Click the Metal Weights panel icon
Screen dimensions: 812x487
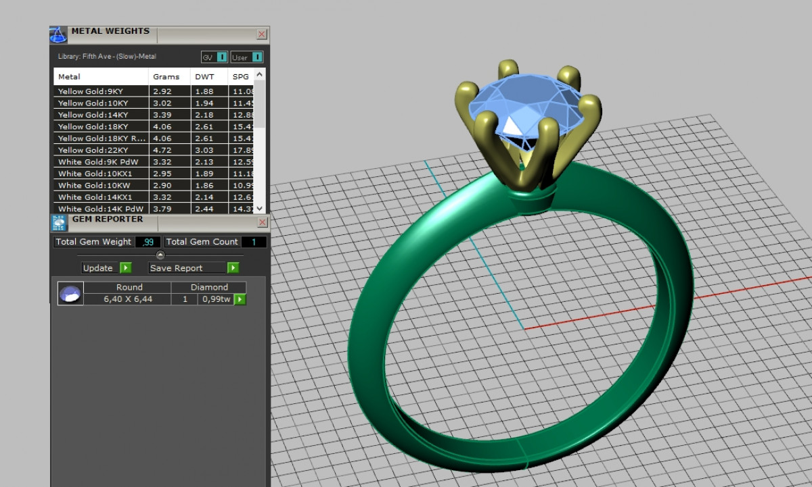pyautogui.click(x=58, y=34)
